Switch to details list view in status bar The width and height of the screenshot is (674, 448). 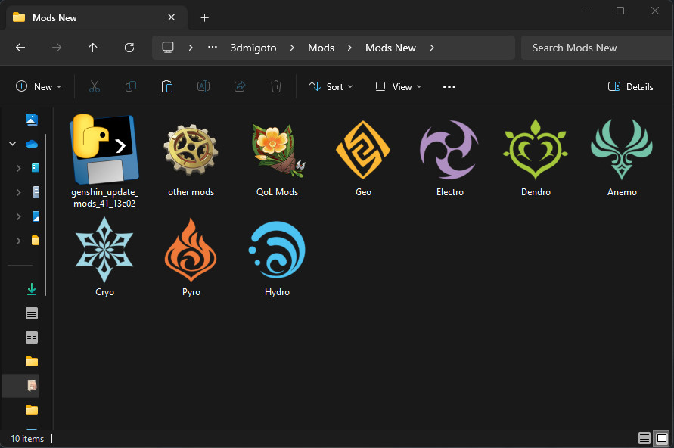point(644,438)
